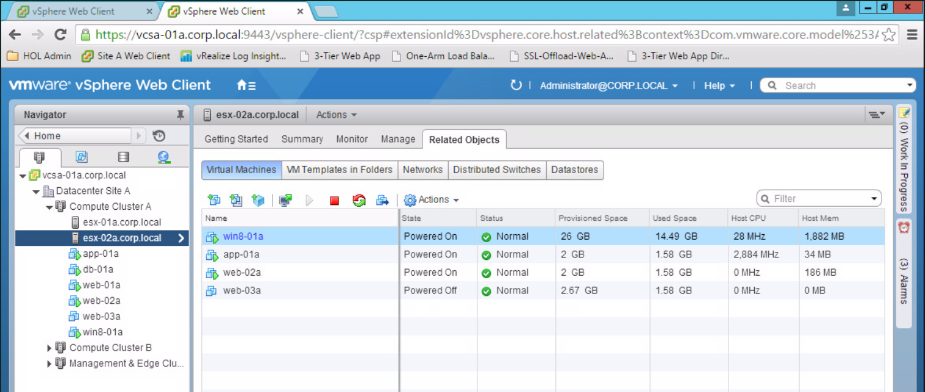Open the Networking navigator tab
925x392 pixels.
163,158
